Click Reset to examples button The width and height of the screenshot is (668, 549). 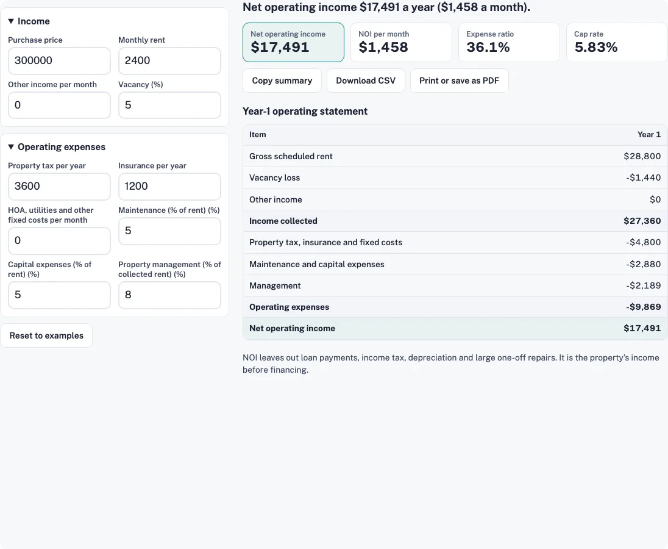coord(46,335)
